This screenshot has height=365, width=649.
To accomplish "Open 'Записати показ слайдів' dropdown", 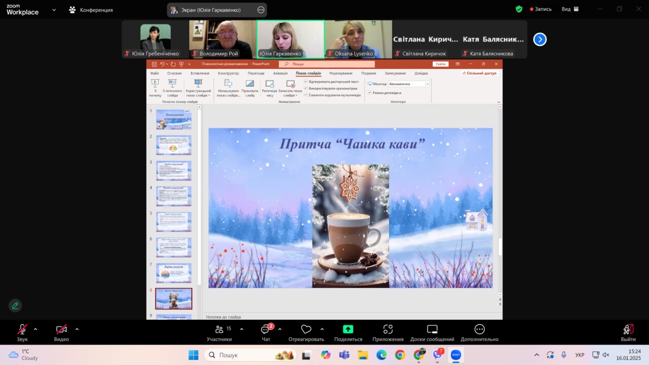I will (290, 88).
